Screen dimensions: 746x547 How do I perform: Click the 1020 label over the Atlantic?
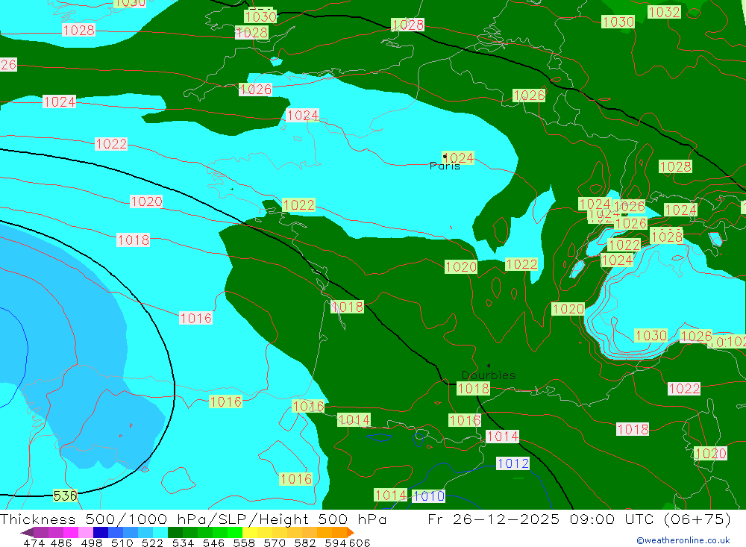tap(146, 201)
